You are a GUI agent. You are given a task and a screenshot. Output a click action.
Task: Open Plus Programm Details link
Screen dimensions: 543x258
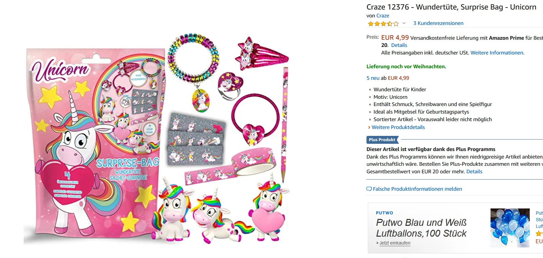[x=474, y=172]
